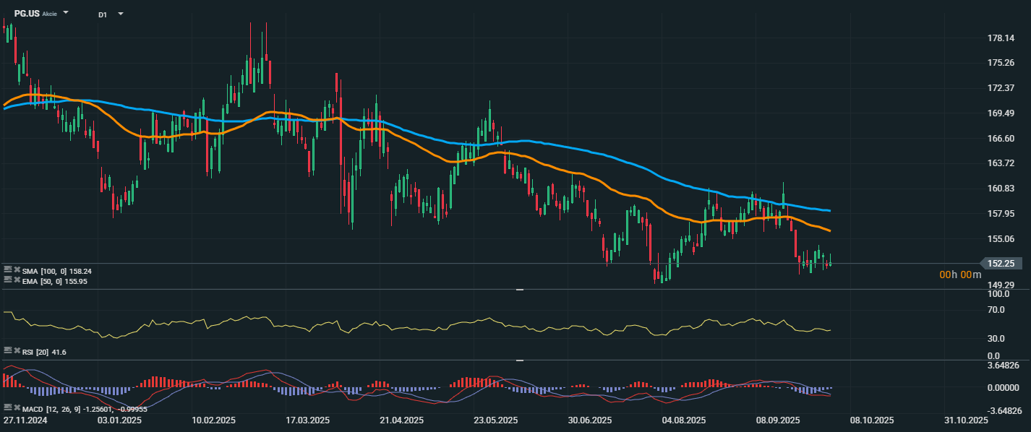Remove the SMA indicator with X

click(16, 271)
